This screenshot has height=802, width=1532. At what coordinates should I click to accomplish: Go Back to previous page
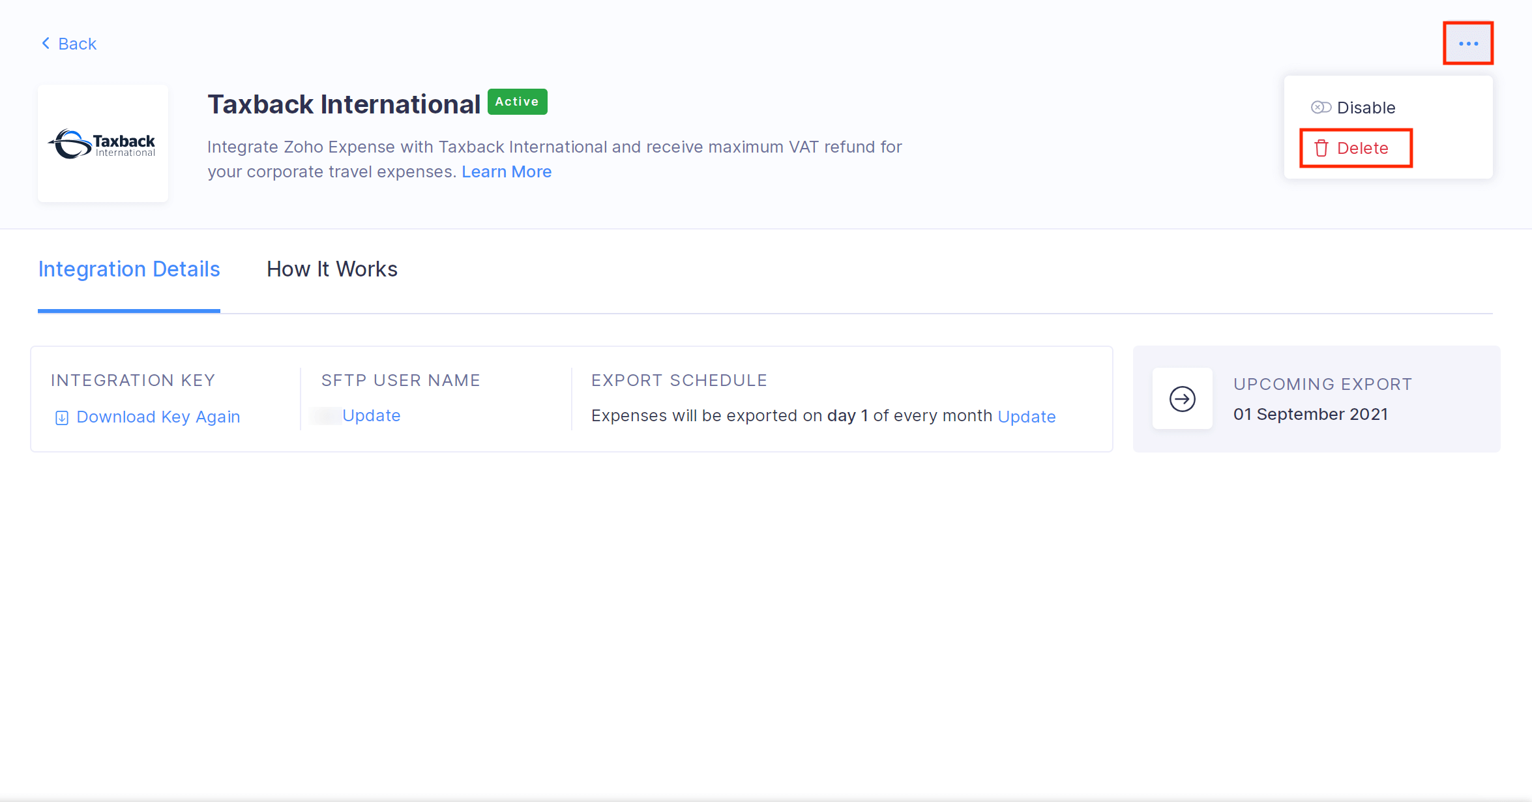[x=77, y=44]
